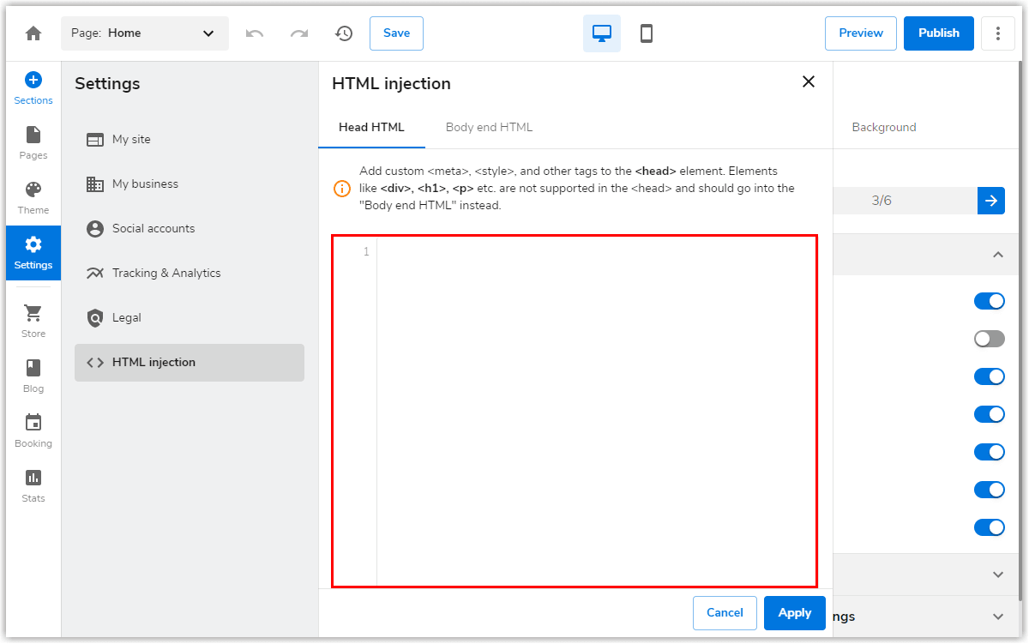Go to next layout with the arrow

tap(991, 201)
